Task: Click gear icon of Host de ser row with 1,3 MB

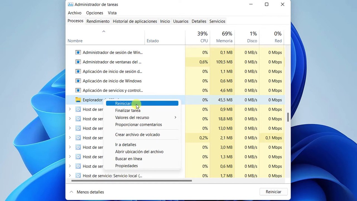Action: [x=78, y=157]
